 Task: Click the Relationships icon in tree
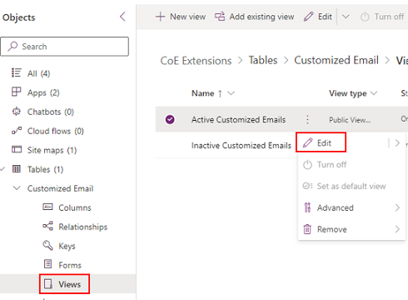47,226
